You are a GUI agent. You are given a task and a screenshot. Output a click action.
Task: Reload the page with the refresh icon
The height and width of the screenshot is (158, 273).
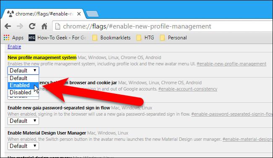(32, 26)
